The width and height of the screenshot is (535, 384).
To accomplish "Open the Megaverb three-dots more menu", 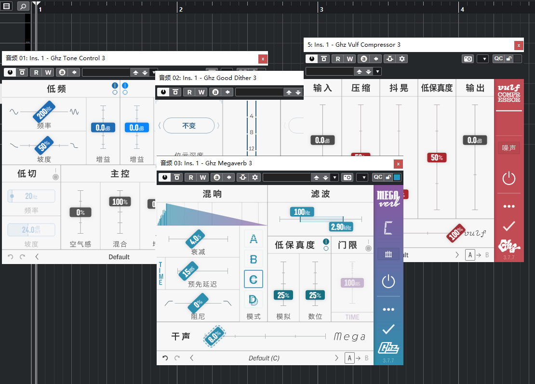I will coord(388,309).
